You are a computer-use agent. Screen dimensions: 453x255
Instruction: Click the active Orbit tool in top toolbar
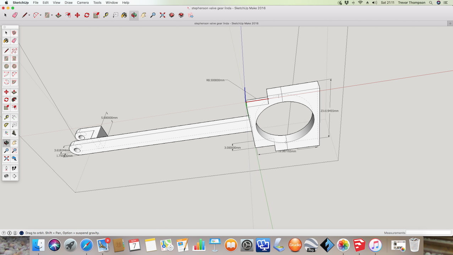pos(134,15)
